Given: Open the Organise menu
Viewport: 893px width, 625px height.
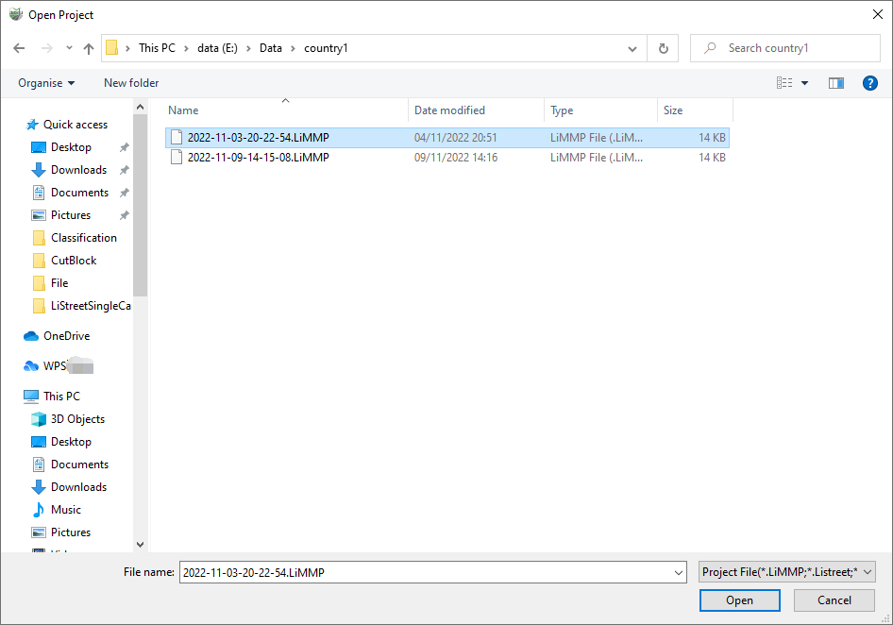Looking at the screenshot, I should [46, 83].
